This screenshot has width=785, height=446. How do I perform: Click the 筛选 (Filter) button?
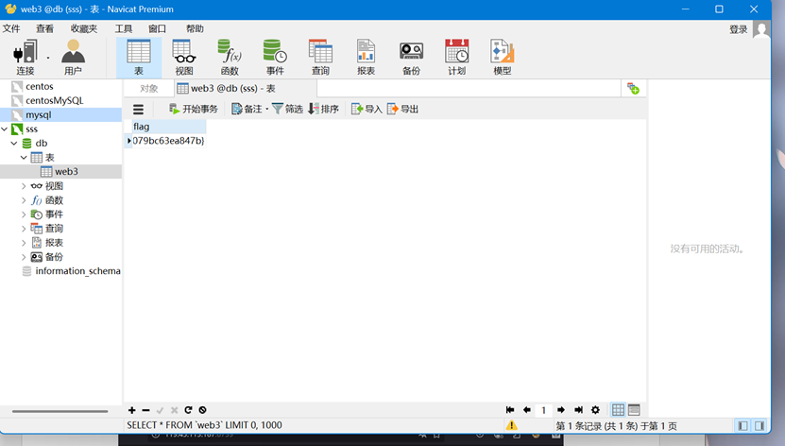(x=287, y=110)
